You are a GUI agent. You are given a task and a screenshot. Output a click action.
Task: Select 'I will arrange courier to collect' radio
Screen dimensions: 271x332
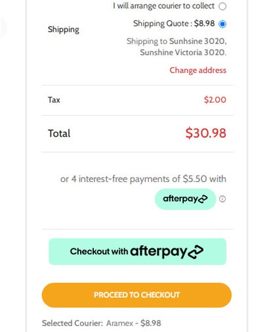(222, 6)
